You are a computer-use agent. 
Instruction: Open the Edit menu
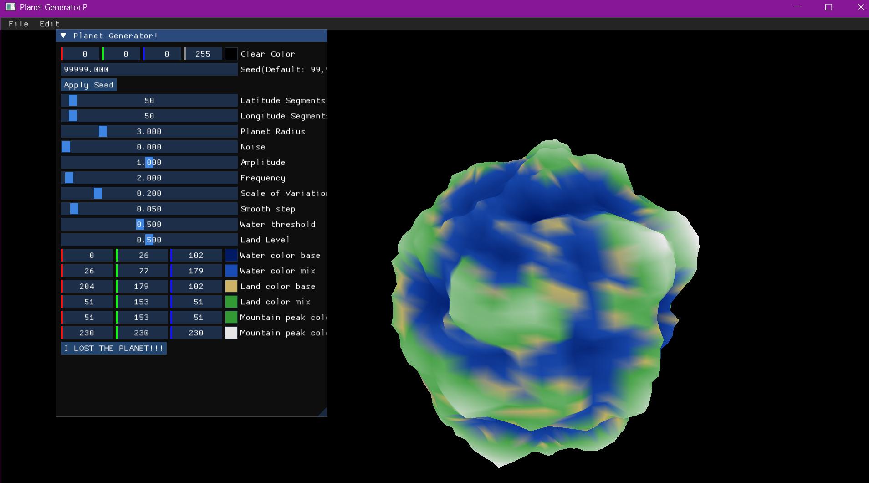[x=49, y=24]
